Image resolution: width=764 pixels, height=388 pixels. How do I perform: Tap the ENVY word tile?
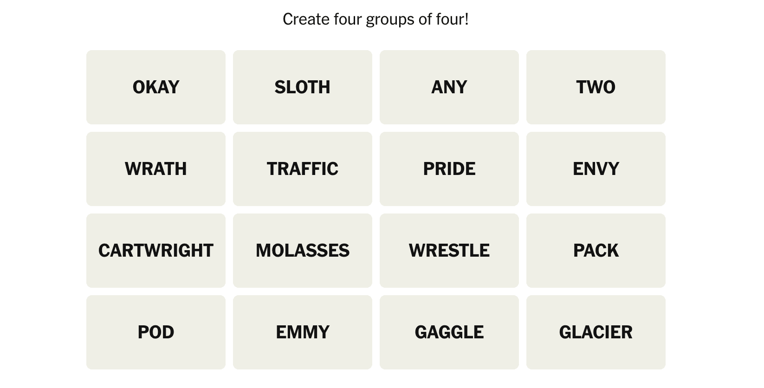[596, 169]
